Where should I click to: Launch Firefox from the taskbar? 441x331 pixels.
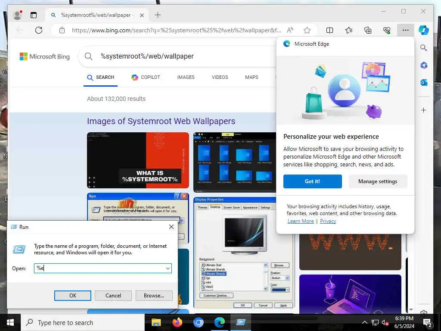[177, 322]
